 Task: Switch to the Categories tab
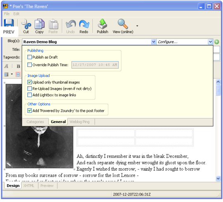(35, 122)
